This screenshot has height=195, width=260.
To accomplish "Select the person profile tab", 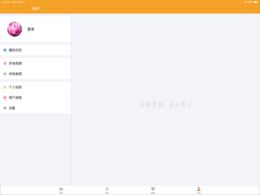I will coord(199,190).
